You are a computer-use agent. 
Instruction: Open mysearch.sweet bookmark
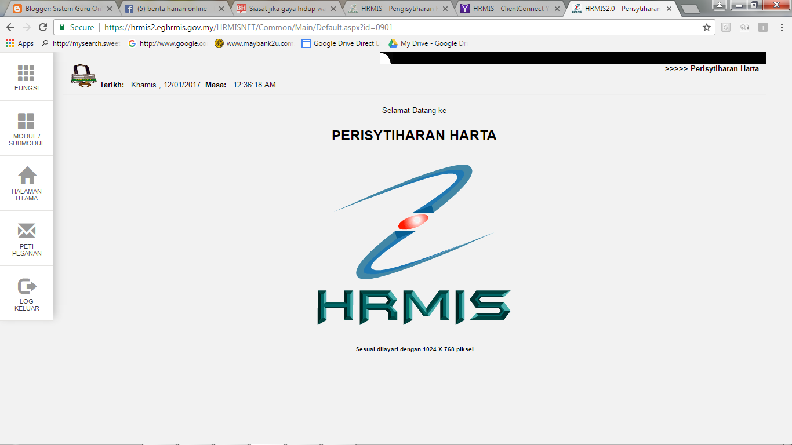tap(80, 43)
